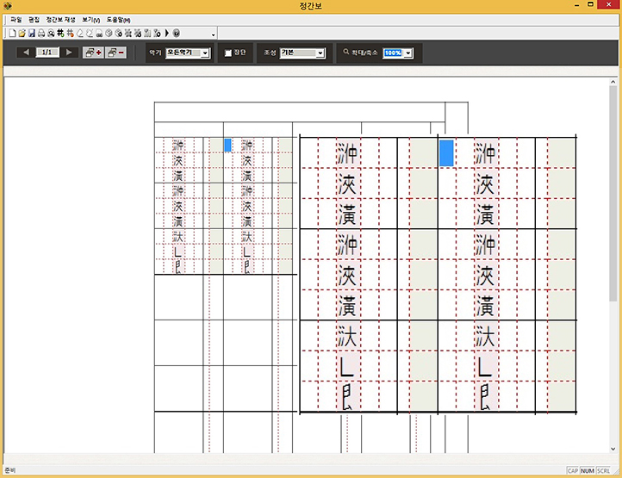Screen dimensions: 622x478
Task: Click the NUM status bar indicator
Action: click(587, 470)
